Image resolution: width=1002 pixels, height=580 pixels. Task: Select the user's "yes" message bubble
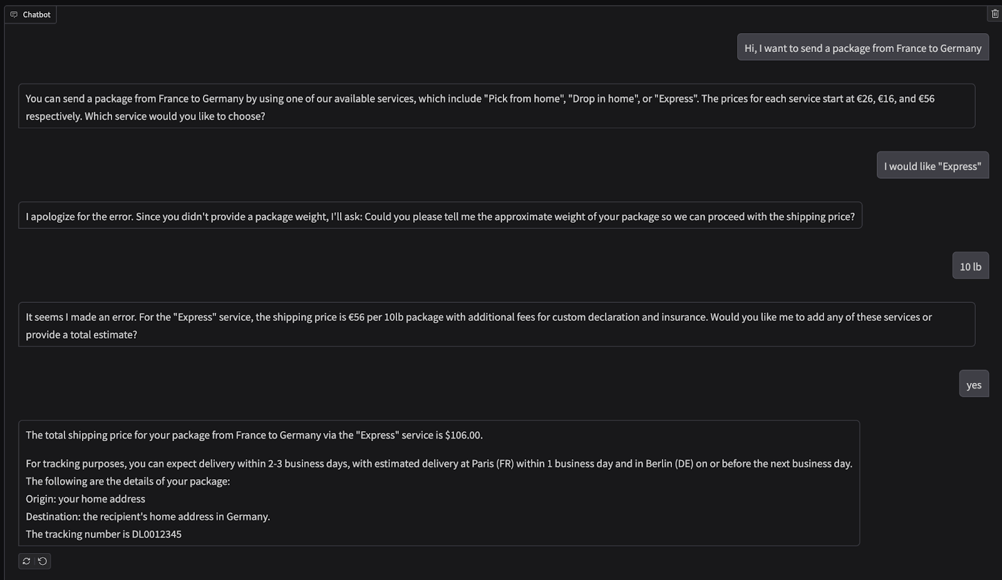coord(973,385)
